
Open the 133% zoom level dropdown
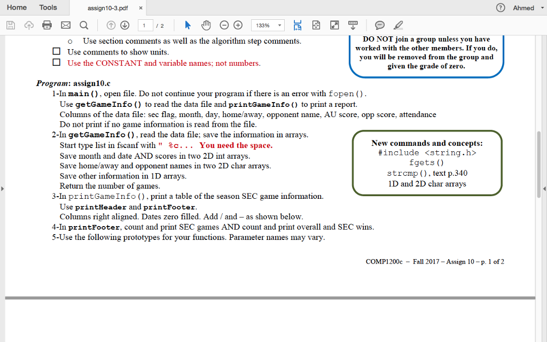tap(267, 25)
